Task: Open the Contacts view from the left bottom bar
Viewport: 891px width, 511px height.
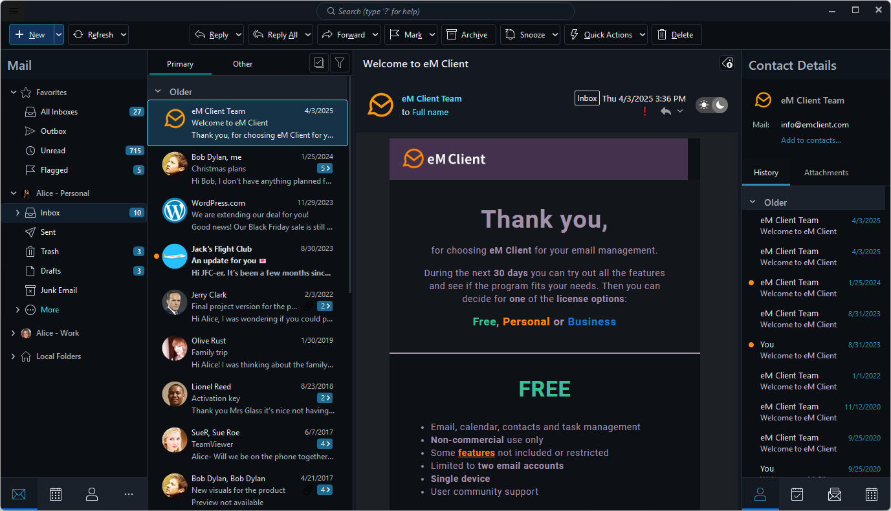Action: tap(92, 494)
